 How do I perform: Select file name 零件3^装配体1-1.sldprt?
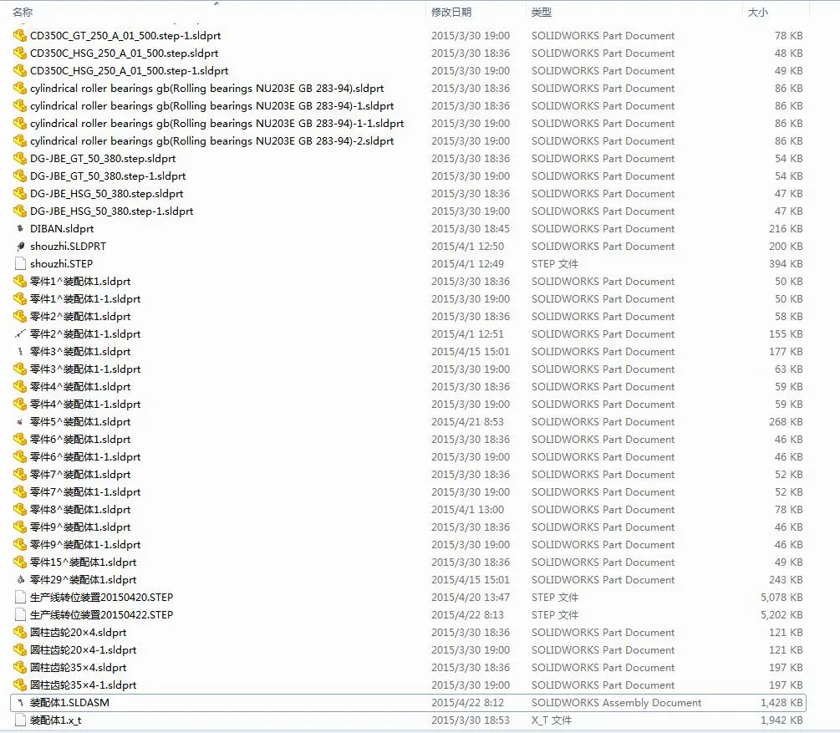click(85, 369)
